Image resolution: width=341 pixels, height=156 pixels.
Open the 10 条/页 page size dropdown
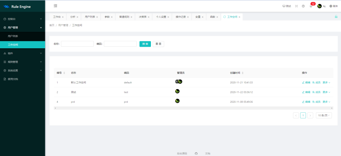324,116
